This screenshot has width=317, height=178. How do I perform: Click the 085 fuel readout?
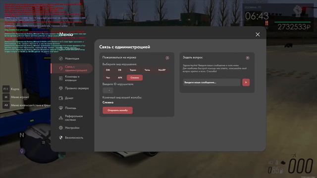[x=276, y=170]
